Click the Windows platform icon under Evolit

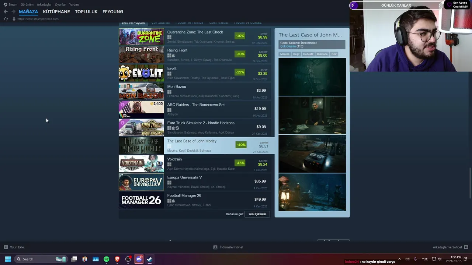tap(169, 74)
